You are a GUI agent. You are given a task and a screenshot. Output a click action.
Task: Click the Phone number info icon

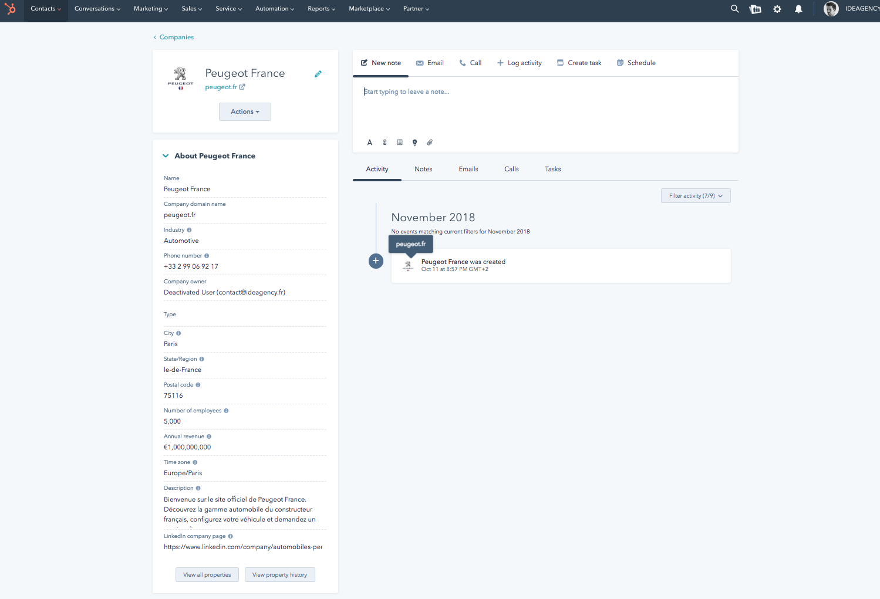coord(207,256)
